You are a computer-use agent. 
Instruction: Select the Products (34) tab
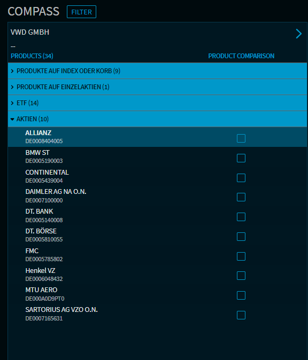[32, 56]
